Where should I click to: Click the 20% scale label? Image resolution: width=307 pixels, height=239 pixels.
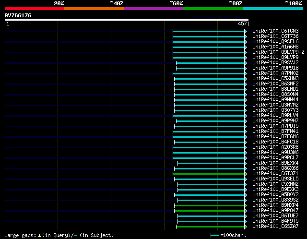pos(59,3)
